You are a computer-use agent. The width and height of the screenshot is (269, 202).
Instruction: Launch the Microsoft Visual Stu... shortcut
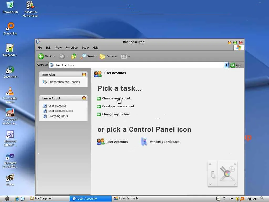[x=10, y=160]
